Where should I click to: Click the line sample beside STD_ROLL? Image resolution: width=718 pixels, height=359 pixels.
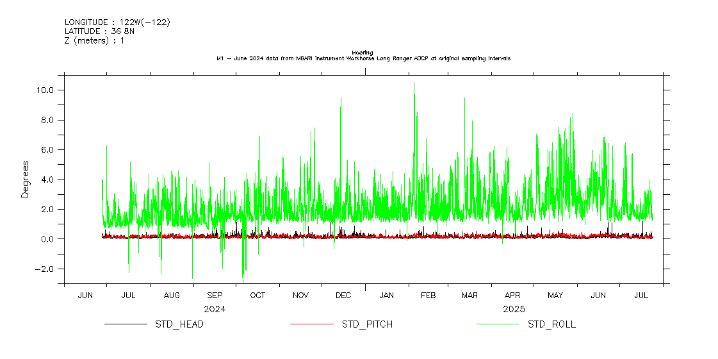coord(498,324)
